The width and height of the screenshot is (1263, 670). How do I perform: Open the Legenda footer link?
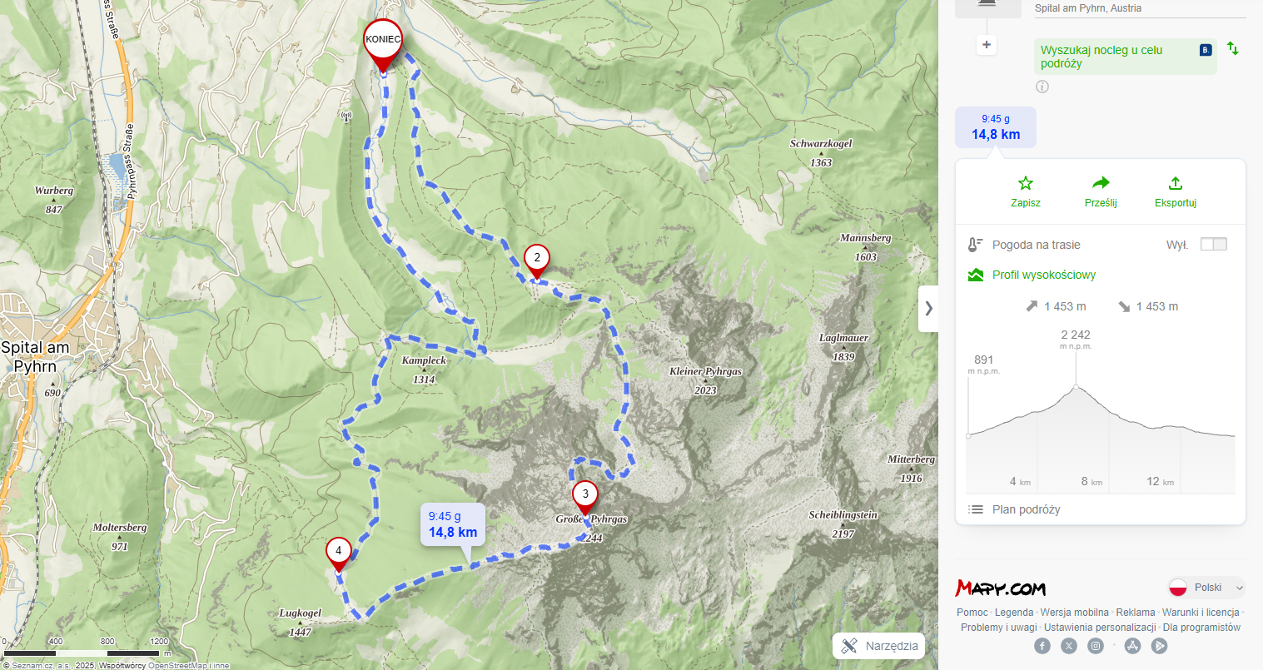click(1014, 613)
